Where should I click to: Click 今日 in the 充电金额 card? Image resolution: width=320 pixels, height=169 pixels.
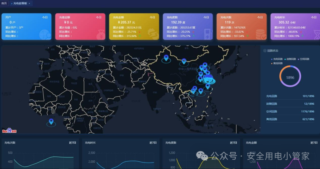pyautogui.click(x=153, y=17)
